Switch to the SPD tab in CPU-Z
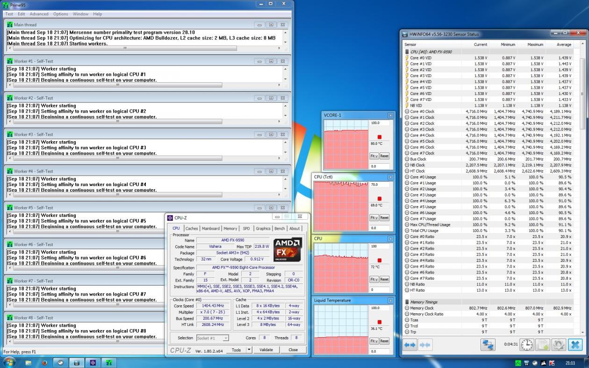The height and width of the screenshot is (368, 589). (x=246, y=229)
